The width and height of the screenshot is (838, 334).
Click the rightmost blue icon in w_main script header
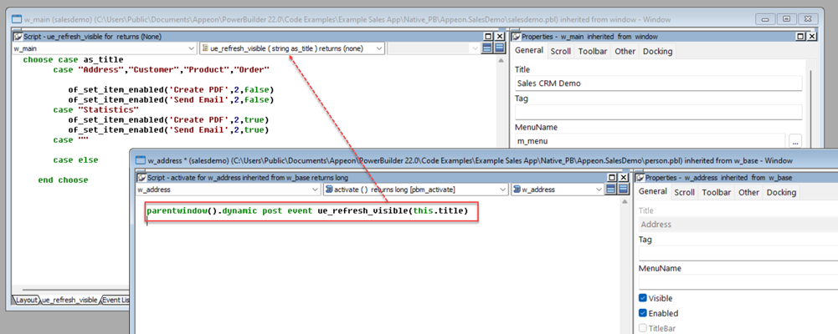coord(500,48)
